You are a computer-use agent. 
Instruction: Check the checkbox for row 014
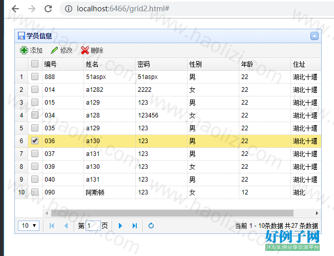coord(35,89)
